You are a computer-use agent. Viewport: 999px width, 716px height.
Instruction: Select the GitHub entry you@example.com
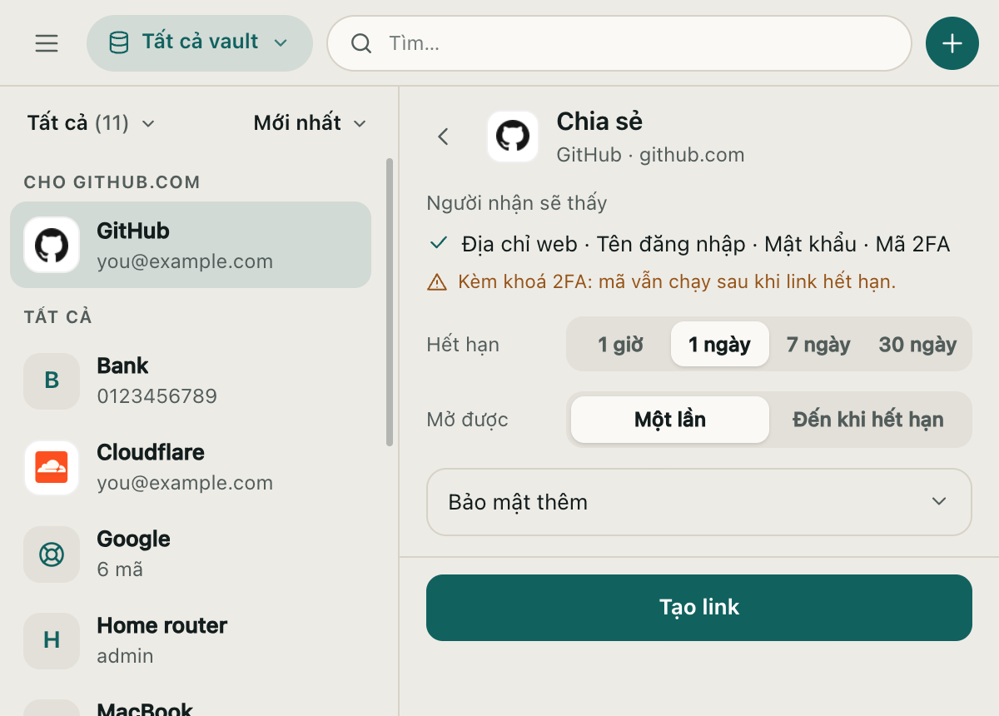point(191,245)
